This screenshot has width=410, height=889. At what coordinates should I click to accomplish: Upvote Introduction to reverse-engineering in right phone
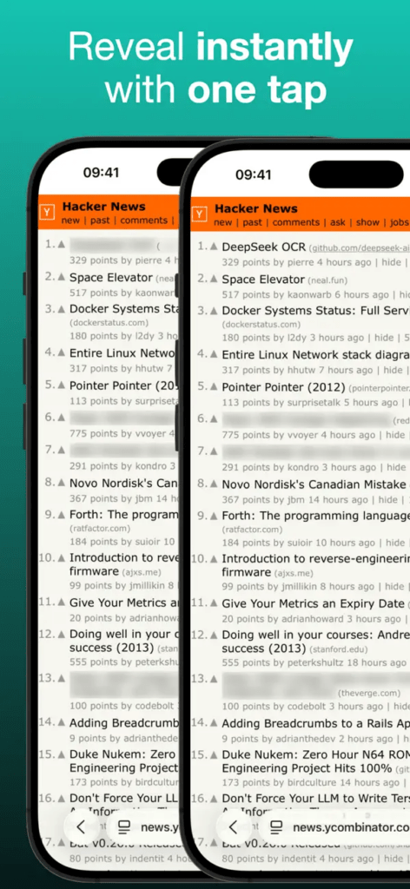(x=214, y=560)
